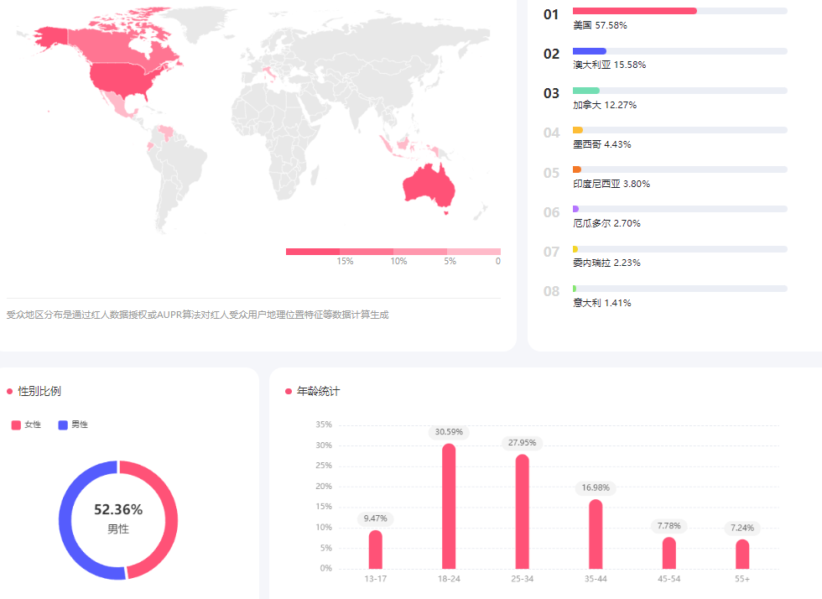This screenshot has height=599, width=822.
Task: Click the 13-17 age bar
Action: point(376,550)
